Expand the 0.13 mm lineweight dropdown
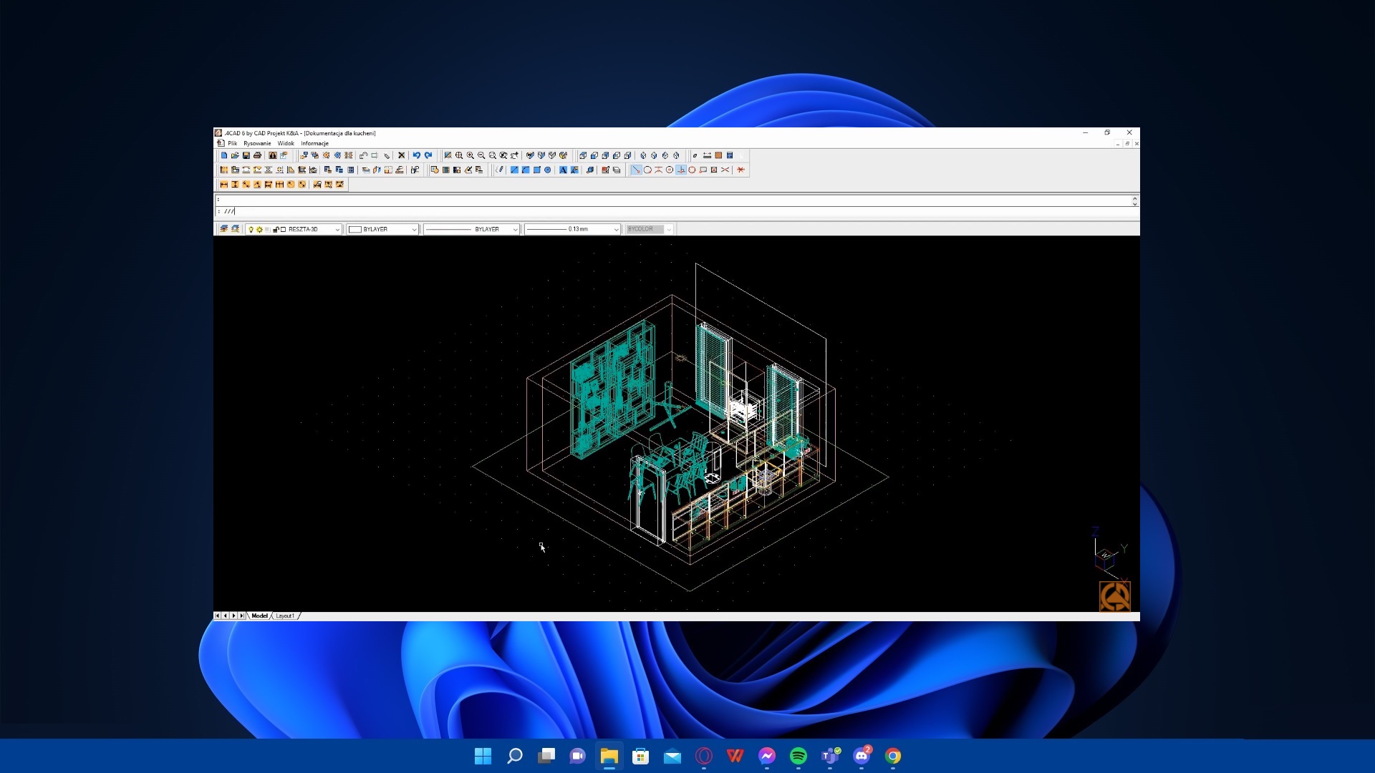The height and width of the screenshot is (773, 1375). [616, 230]
